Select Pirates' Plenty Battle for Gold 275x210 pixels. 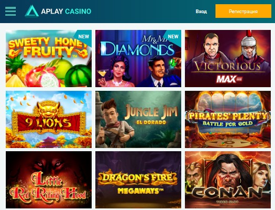(228, 119)
